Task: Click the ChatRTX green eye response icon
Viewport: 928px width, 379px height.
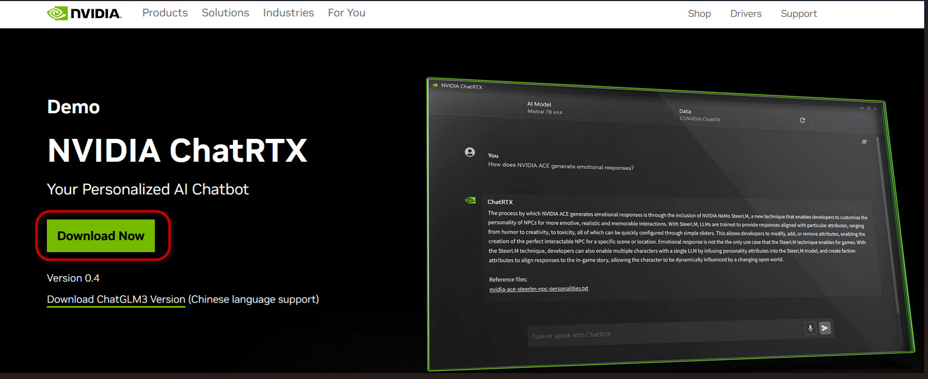Action: click(470, 200)
